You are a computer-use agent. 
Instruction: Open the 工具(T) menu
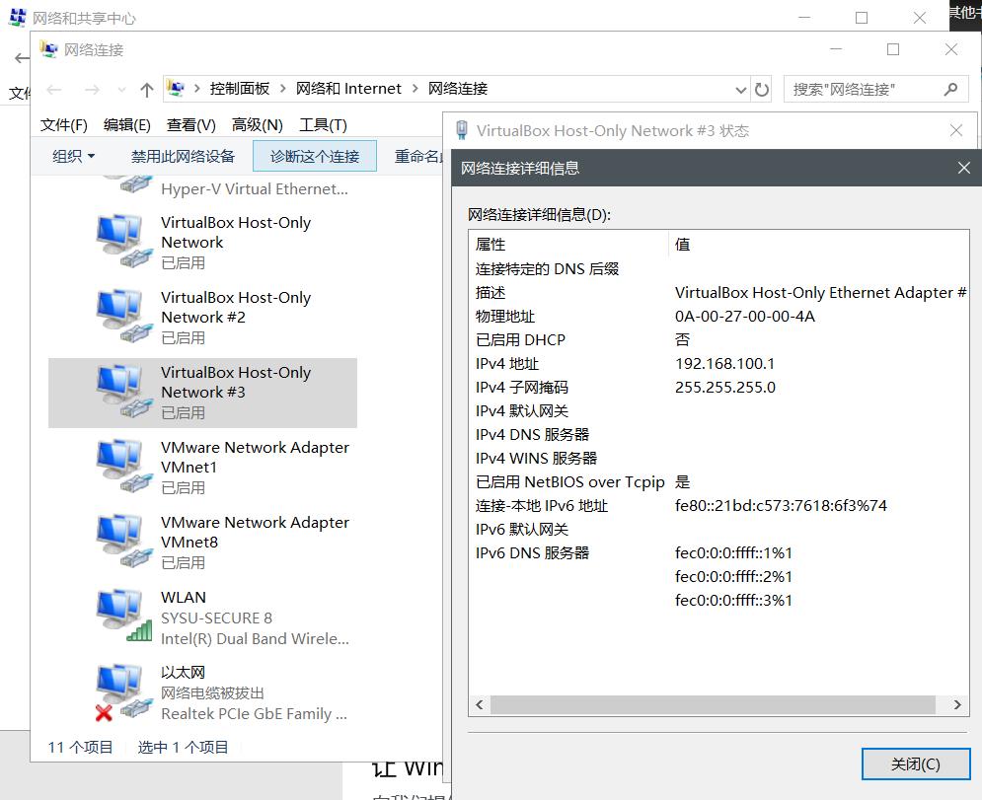coord(323,125)
